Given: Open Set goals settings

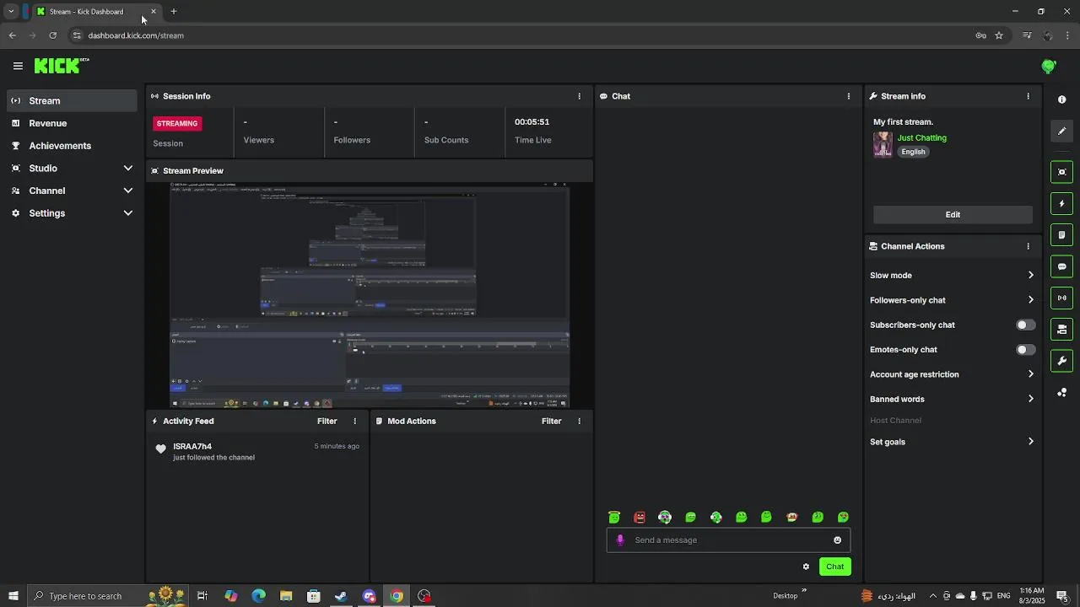Looking at the screenshot, I should point(952,442).
